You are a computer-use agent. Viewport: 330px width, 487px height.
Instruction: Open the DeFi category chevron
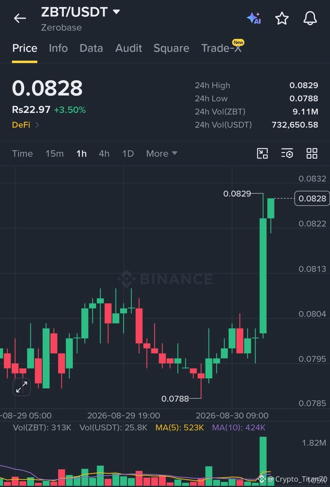click(x=37, y=125)
